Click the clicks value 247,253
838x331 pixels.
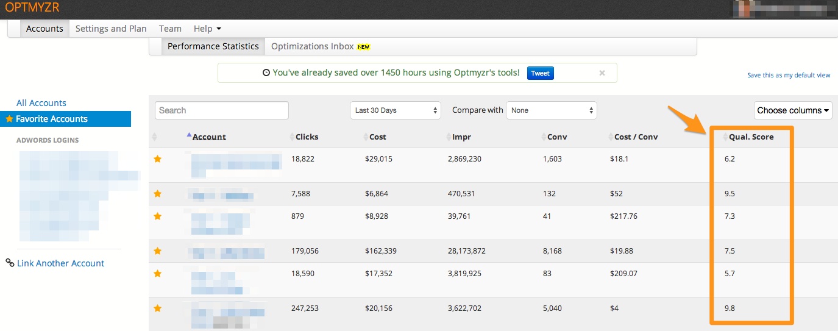click(x=305, y=308)
